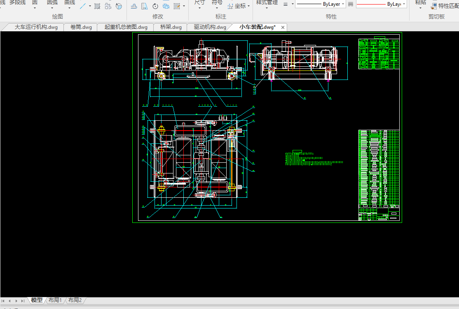Close the 小车装配.dwg tab
Image resolution: width=459 pixels, height=309 pixels.
tap(283, 27)
